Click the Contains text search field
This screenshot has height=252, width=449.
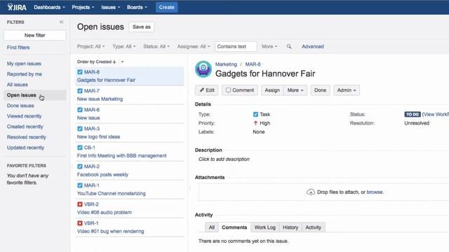pos(236,46)
